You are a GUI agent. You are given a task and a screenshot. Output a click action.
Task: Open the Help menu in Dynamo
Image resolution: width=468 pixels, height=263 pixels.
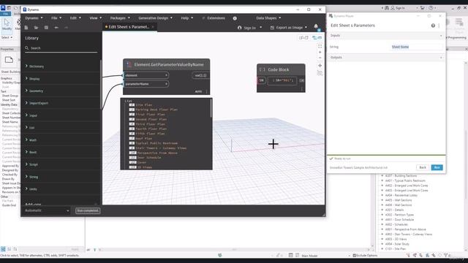[x=187, y=18]
